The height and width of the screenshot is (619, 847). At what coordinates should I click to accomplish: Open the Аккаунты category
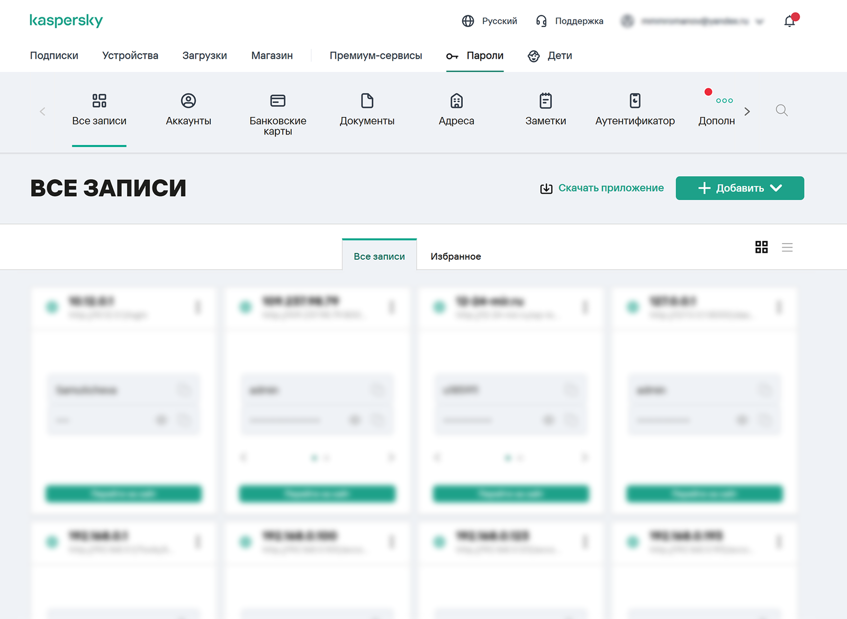188,110
